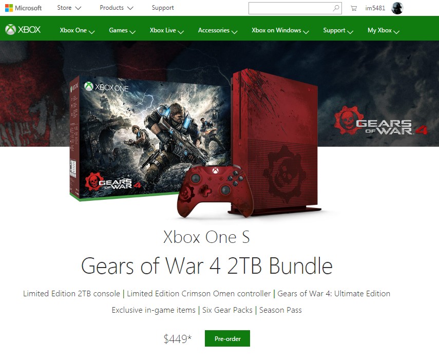Open the green bar Support menu
Image resolution: width=439 pixels, height=361 pixels.
[x=338, y=30]
